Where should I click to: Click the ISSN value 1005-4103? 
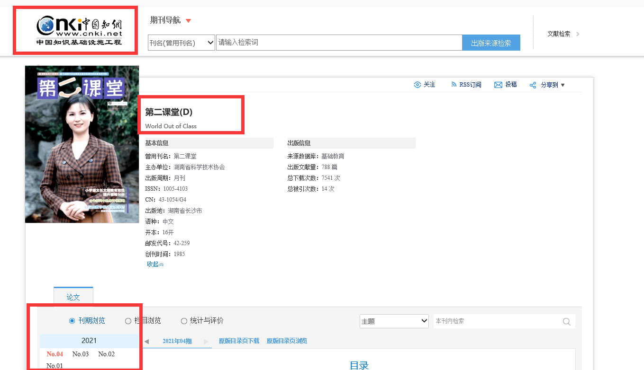(x=175, y=189)
